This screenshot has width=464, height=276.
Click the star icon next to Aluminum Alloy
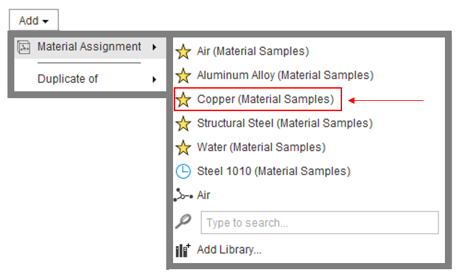183,76
